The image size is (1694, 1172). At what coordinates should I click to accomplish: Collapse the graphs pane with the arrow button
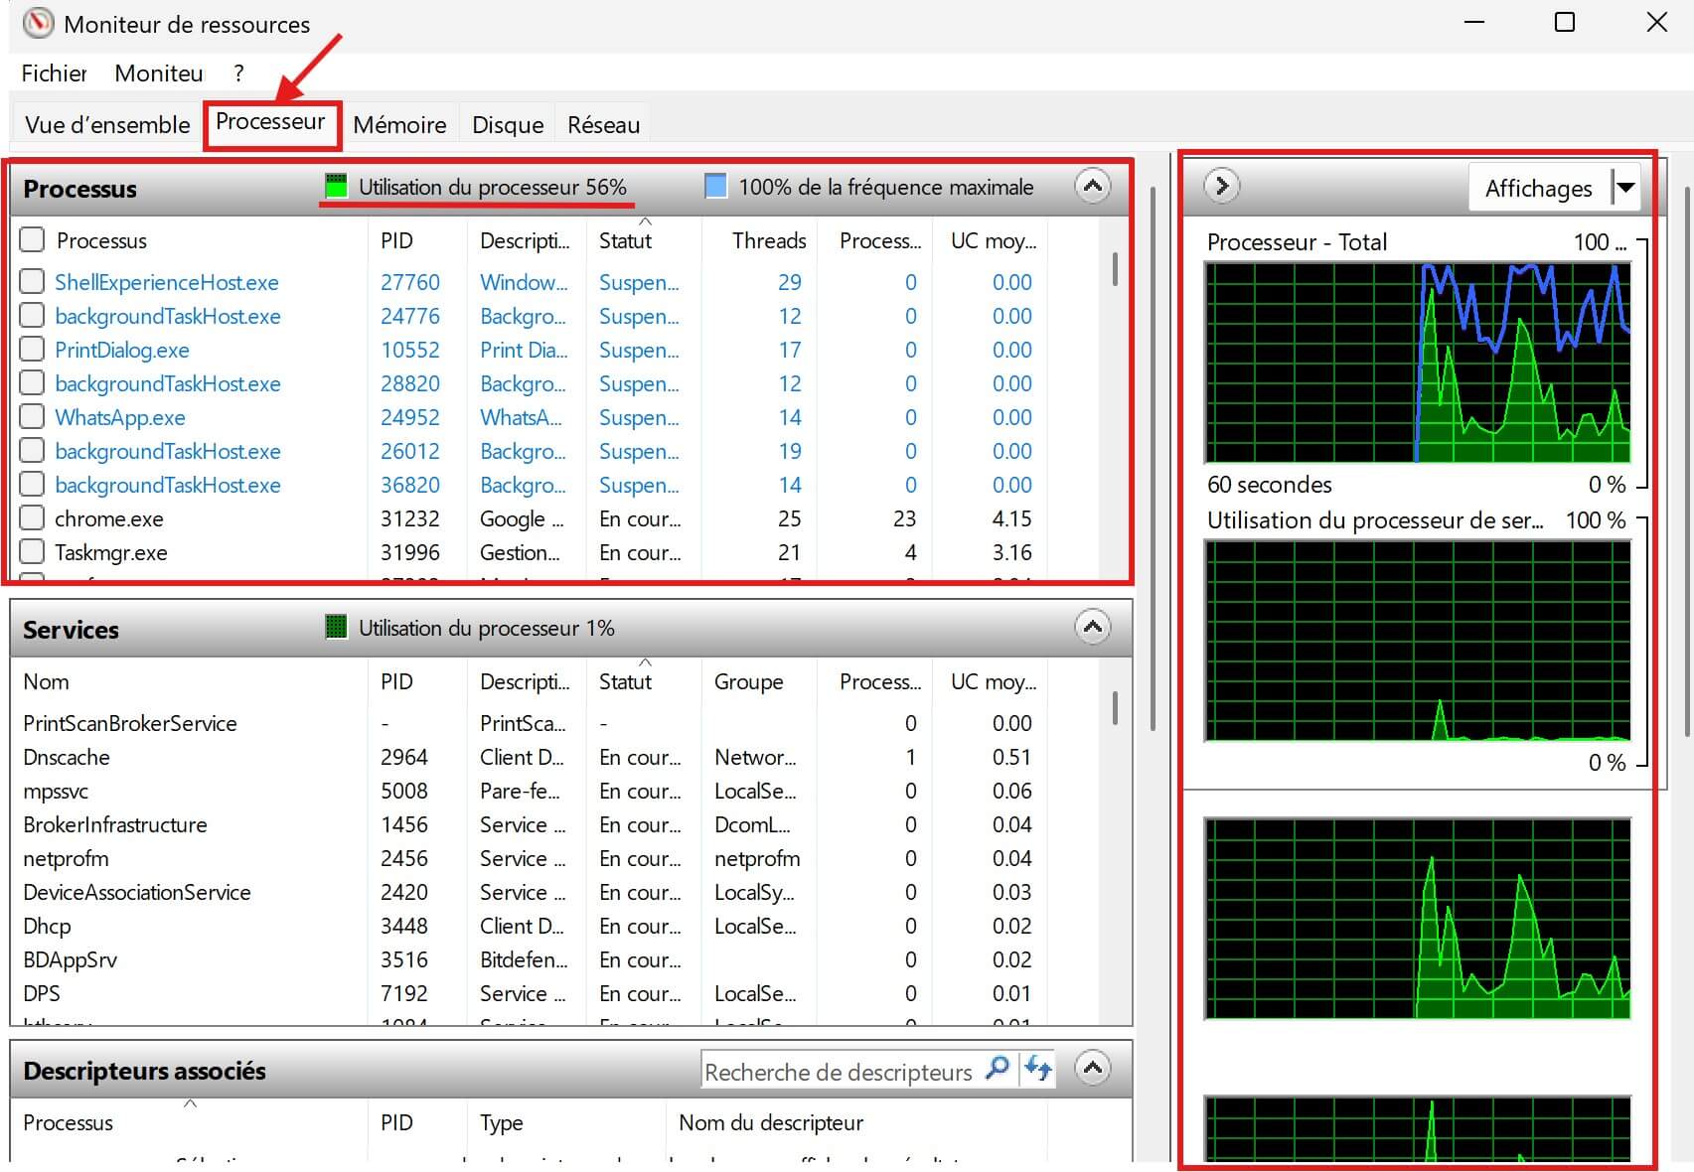[x=1222, y=186]
